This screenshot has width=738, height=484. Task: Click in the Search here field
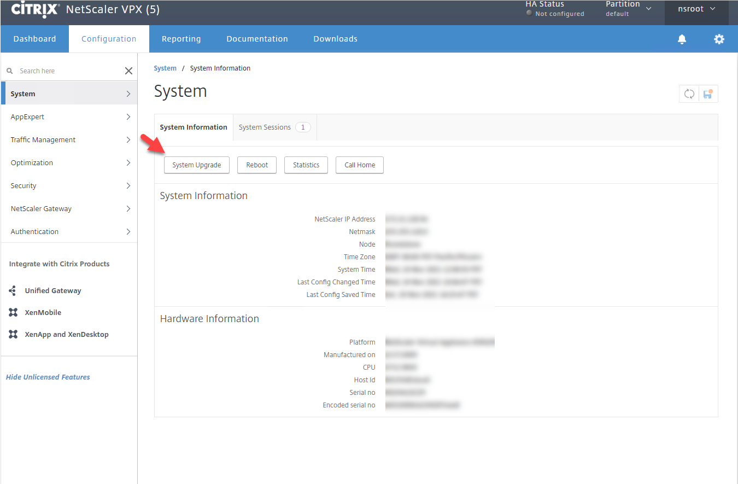[x=68, y=71]
